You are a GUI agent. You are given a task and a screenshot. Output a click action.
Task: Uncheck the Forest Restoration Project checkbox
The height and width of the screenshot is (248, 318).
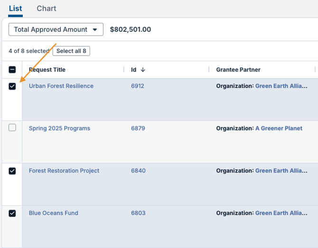click(12, 171)
